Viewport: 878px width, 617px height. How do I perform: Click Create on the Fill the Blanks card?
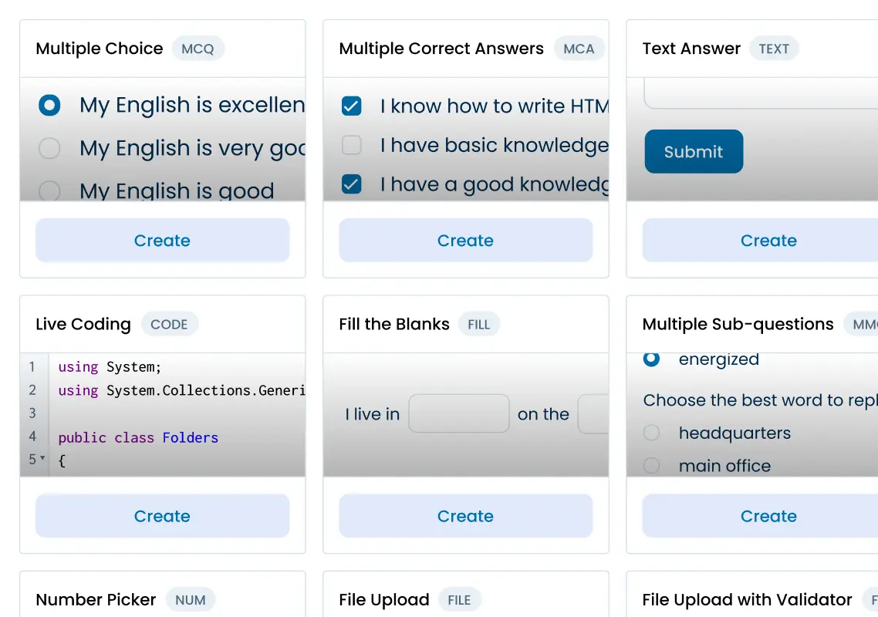[465, 516]
